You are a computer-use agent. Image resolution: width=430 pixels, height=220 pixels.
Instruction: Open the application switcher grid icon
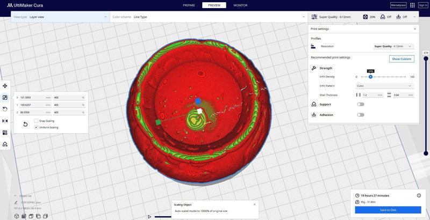tap(412, 5)
